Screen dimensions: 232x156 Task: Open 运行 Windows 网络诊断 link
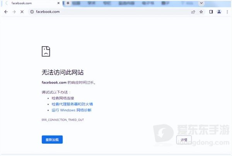coord(72,110)
